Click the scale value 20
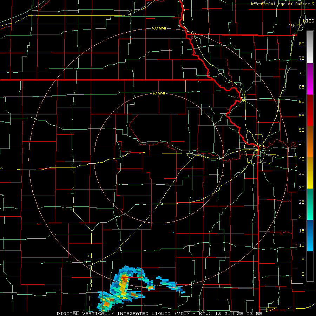 tap(302, 216)
